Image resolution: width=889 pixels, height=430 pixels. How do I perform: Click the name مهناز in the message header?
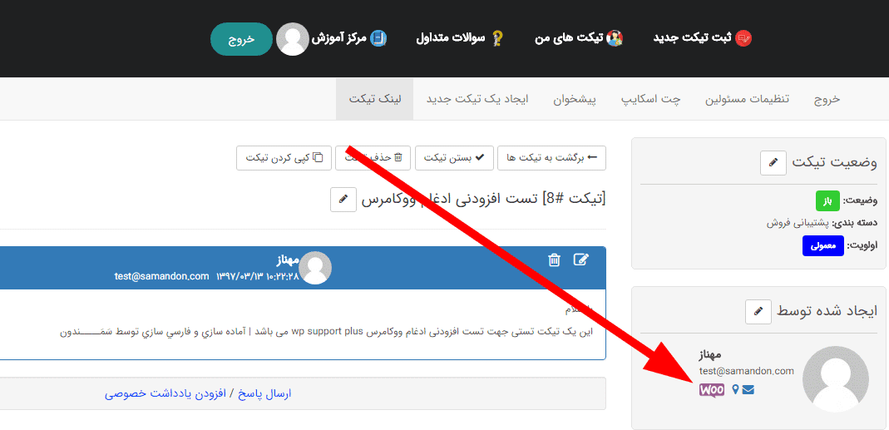pyautogui.click(x=289, y=261)
